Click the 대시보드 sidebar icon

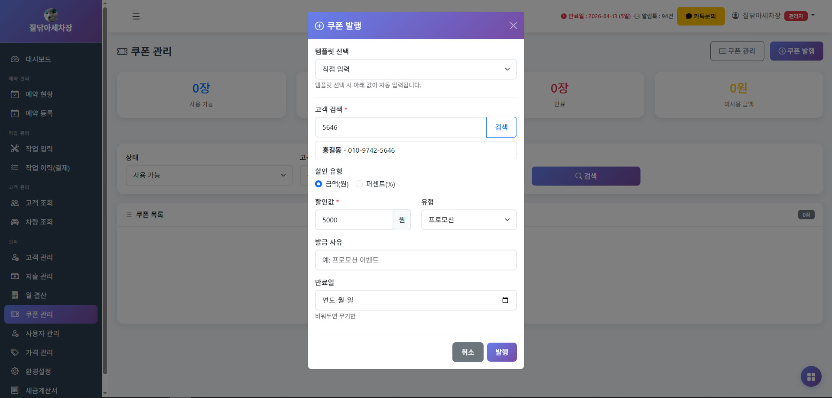[15, 59]
